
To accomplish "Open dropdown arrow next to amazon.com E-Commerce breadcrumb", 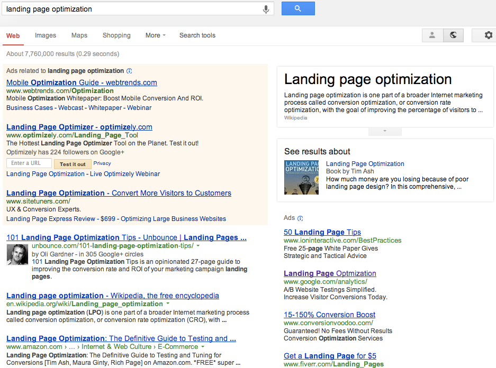I will click(x=203, y=346).
